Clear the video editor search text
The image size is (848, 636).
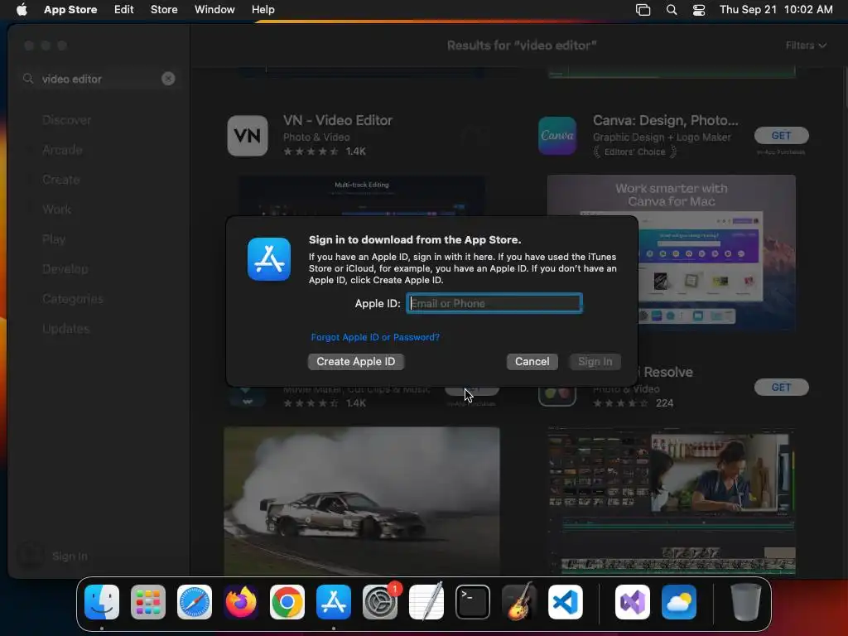(x=168, y=79)
